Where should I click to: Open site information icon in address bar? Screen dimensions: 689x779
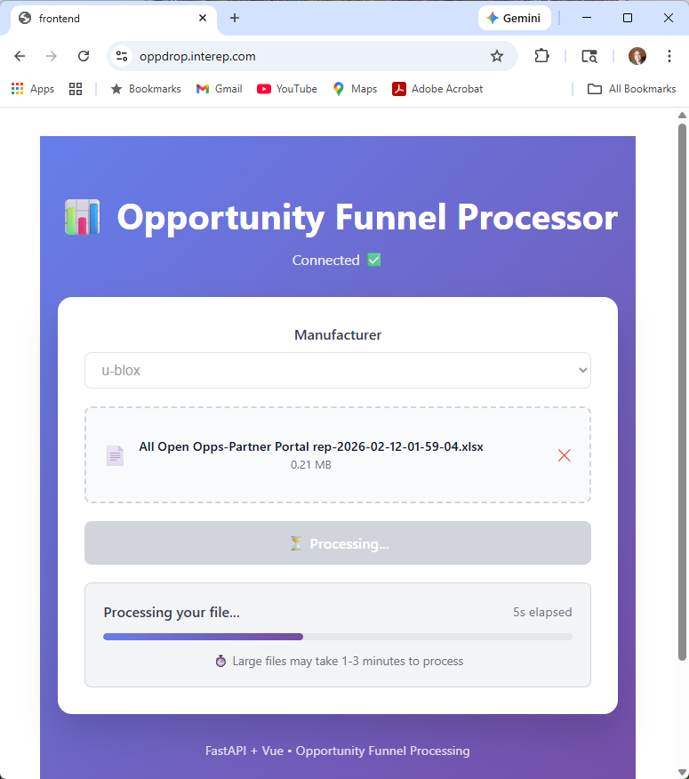pyautogui.click(x=122, y=56)
